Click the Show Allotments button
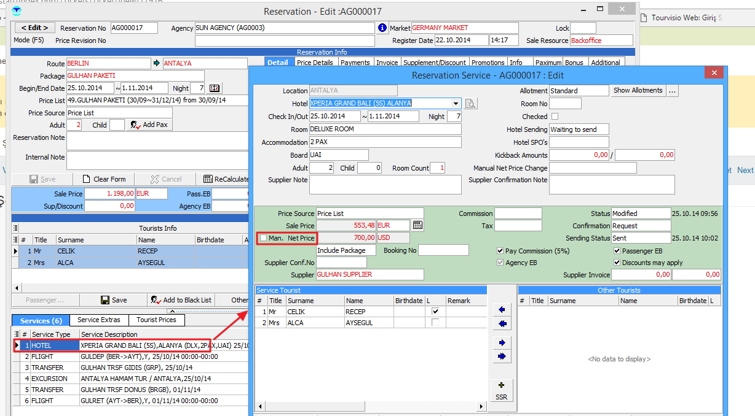Image resolution: width=755 pixels, height=416 pixels. click(638, 91)
